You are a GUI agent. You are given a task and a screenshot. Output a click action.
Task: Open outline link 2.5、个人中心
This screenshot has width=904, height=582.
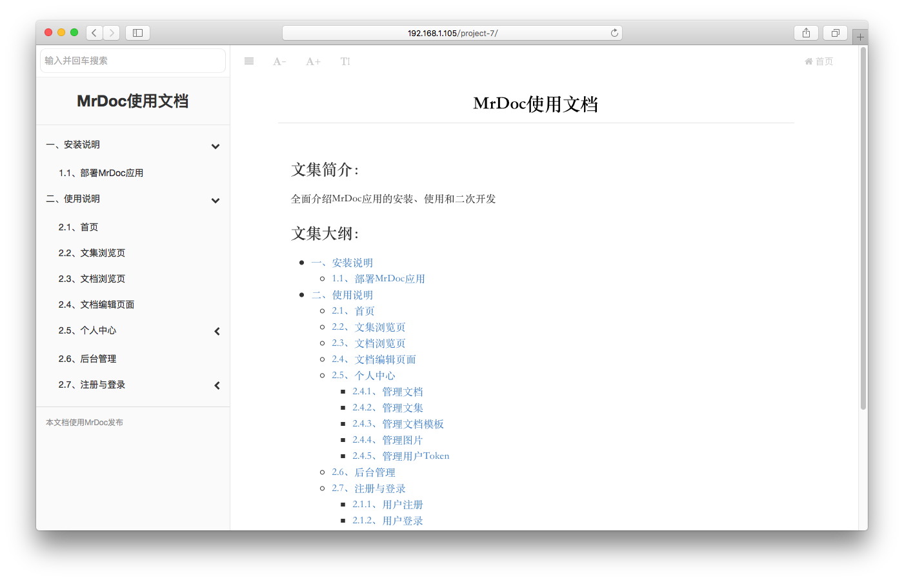click(363, 376)
